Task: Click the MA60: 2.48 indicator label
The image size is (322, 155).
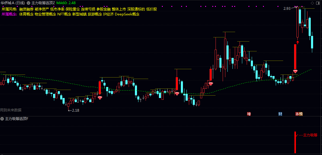Action: pyautogui.click(x=66, y=3)
